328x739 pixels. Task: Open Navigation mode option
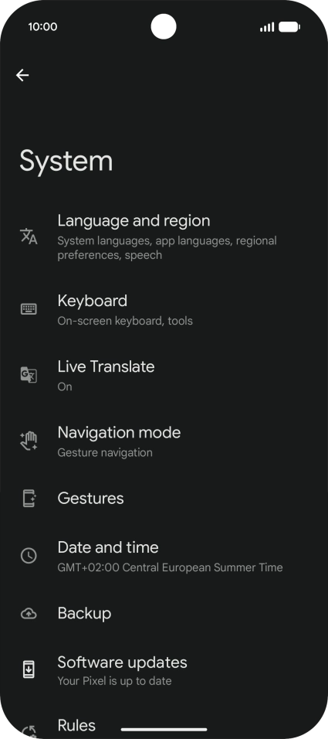(164, 441)
